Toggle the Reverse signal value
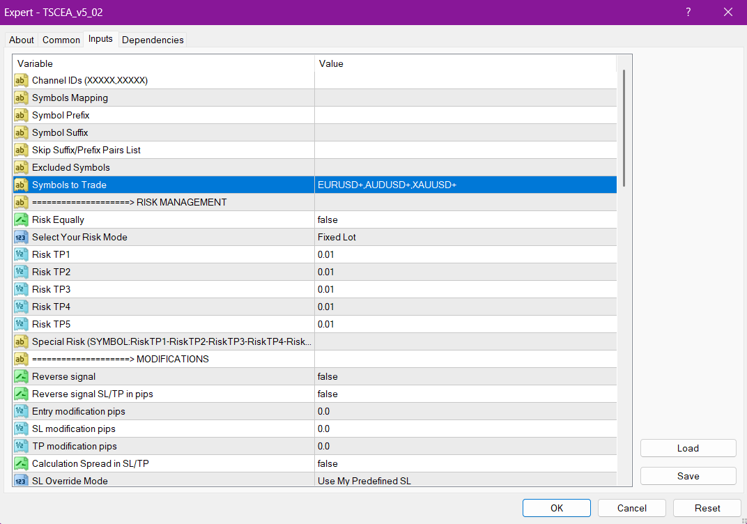The width and height of the screenshot is (747, 524). pos(465,377)
